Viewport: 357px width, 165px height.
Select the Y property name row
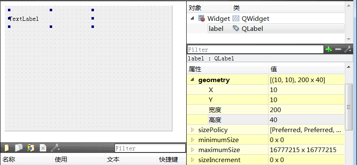click(228, 100)
